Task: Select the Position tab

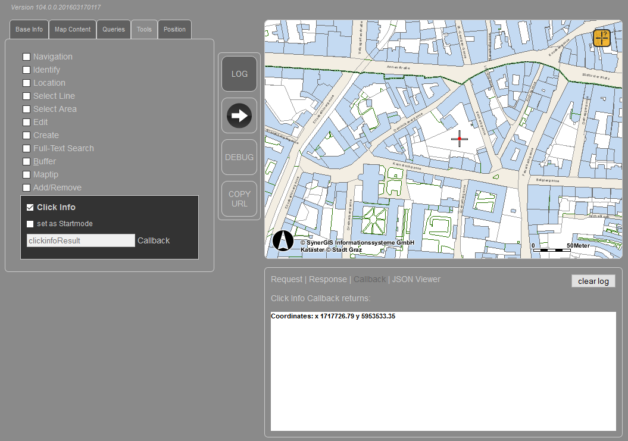Action: 174,29
